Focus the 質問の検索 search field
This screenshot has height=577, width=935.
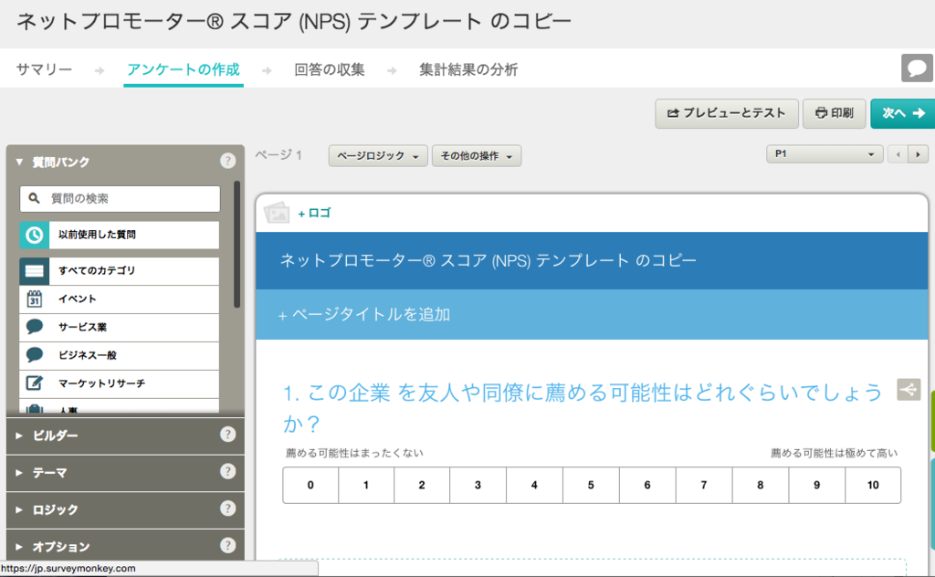120,198
